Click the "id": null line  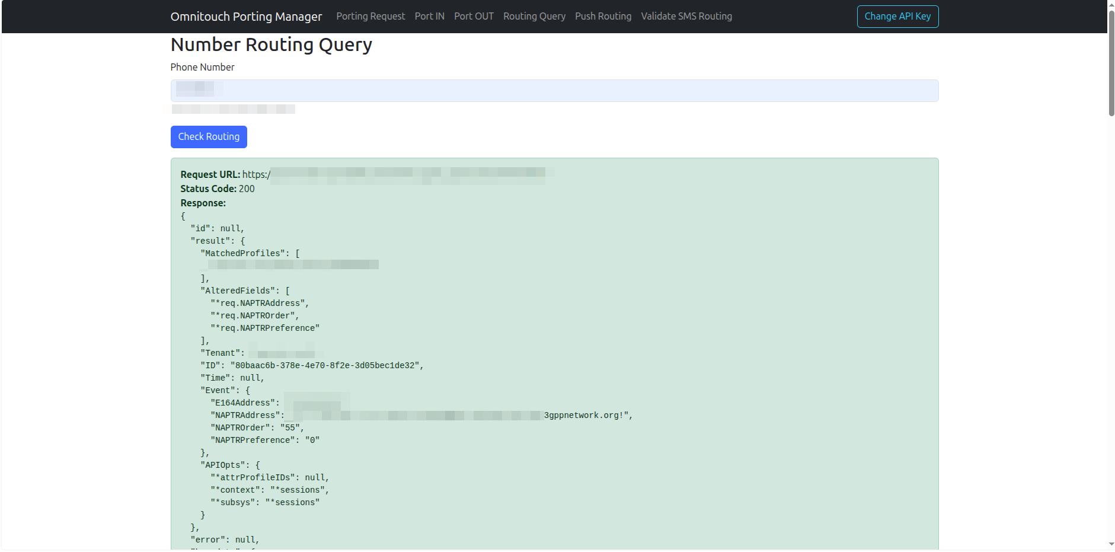coord(218,228)
